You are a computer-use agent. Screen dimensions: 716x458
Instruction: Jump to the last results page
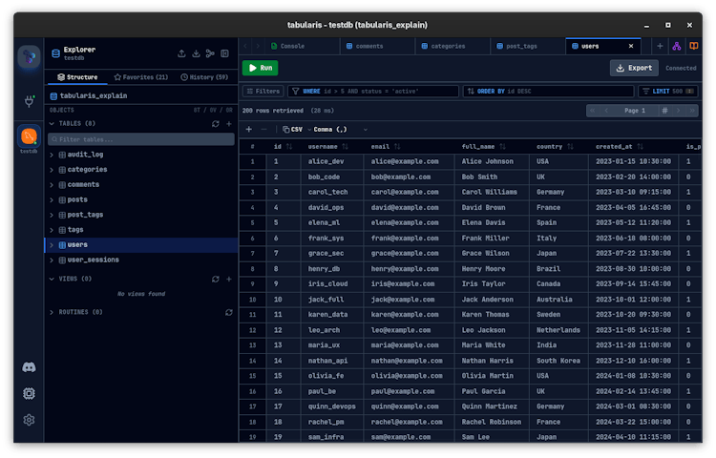(x=692, y=111)
